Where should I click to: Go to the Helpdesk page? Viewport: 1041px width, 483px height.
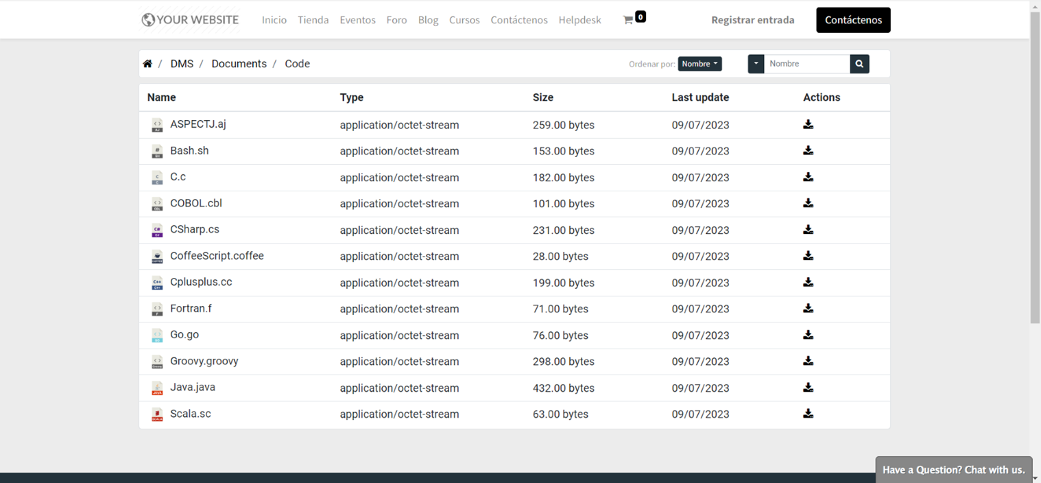579,20
